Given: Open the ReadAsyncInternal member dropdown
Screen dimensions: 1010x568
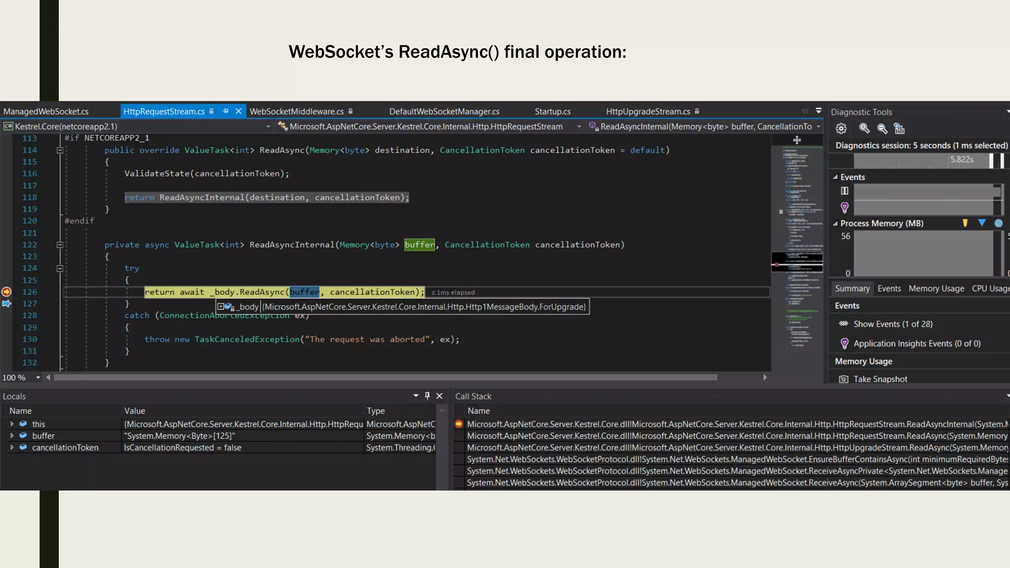Looking at the screenshot, I should (819, 127).
